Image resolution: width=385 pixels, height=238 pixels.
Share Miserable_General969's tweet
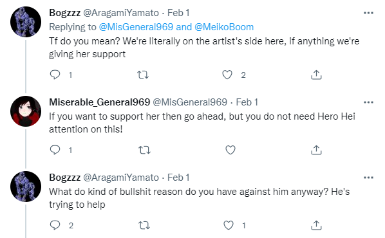(x=316, y=150)
